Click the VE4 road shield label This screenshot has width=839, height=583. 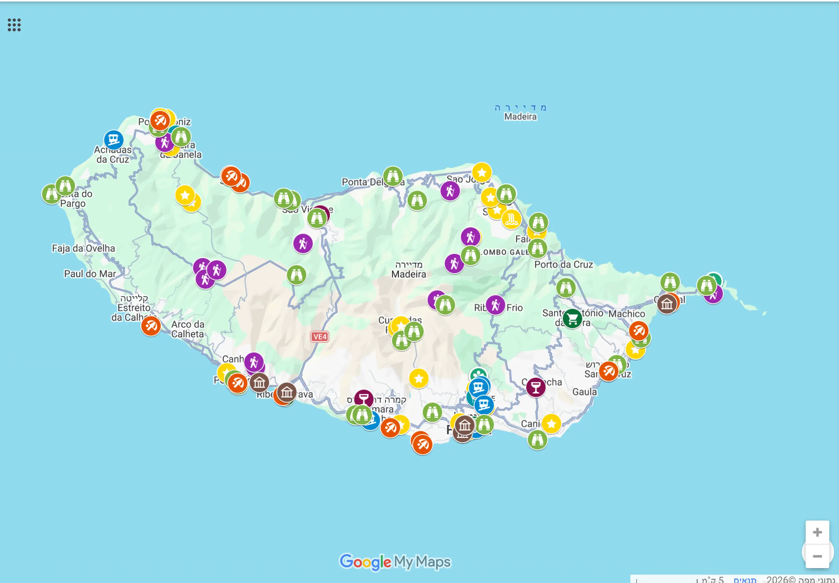click(x=319, y=336)
